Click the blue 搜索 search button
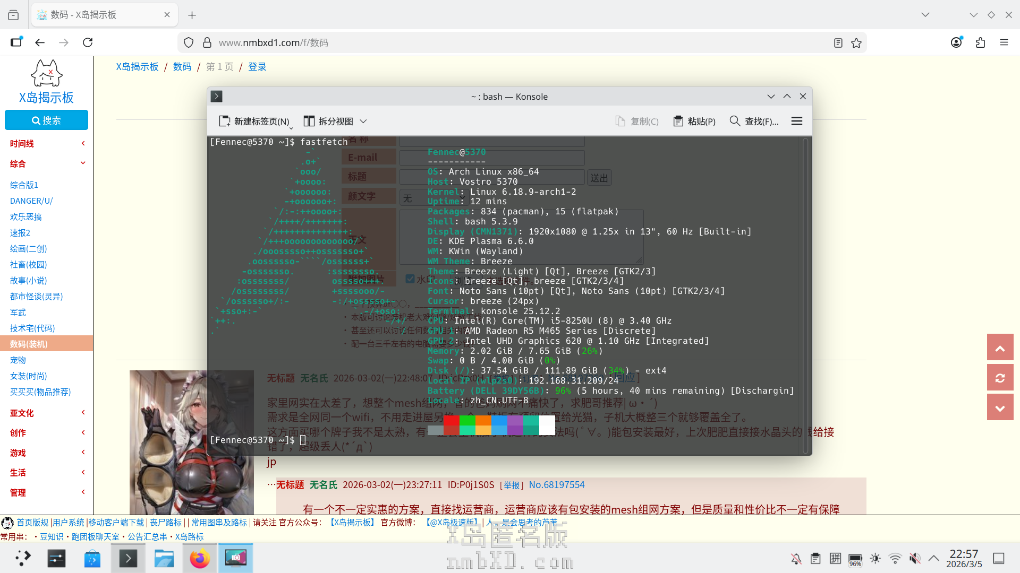 click(x=46, y=120)
